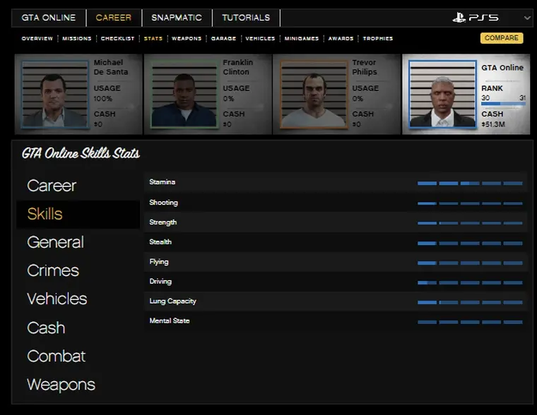Screen dimensions: 537x415
Task: Open the Cash stats category
Action: 46,328
